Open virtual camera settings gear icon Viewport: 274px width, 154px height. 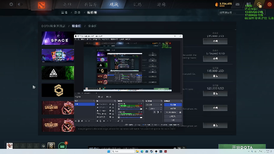180,113
